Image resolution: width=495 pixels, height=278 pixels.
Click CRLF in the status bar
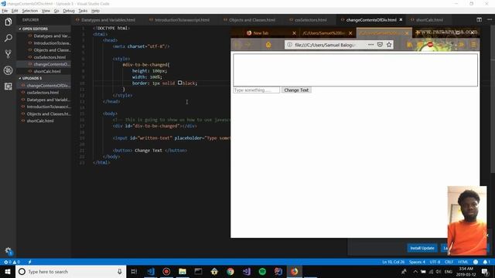pyautogui.click(x=449, y=262)
